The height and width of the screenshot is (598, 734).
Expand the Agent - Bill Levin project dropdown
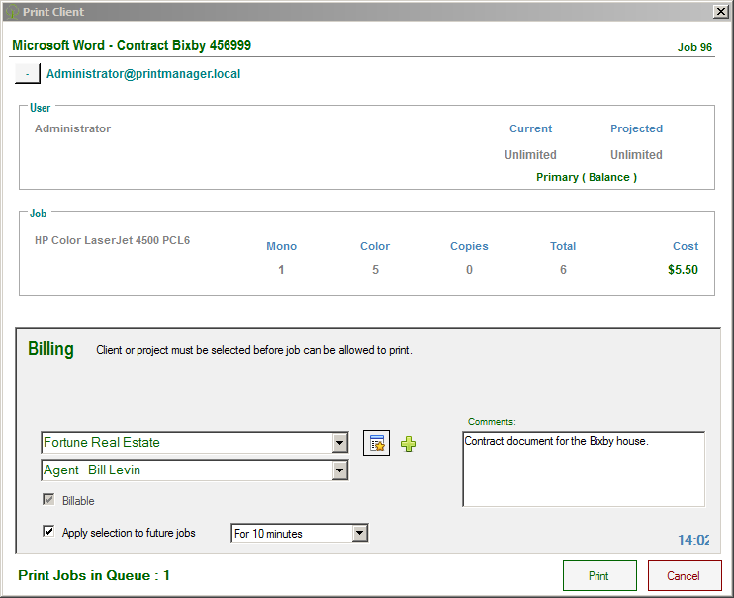340,470
